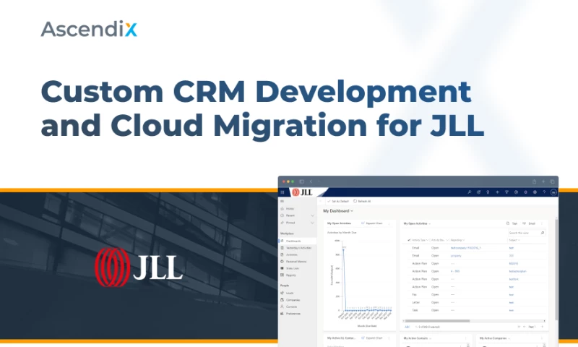
Task: Open the user avatar in the header
Action: 553,192
